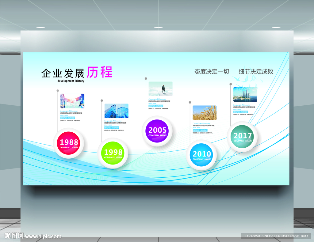Image resolution: width=314 pixels, height=242 pixels.
Task: Click 'Corporate Philosophy' text under skyscraper image
Action: [113, 121]
